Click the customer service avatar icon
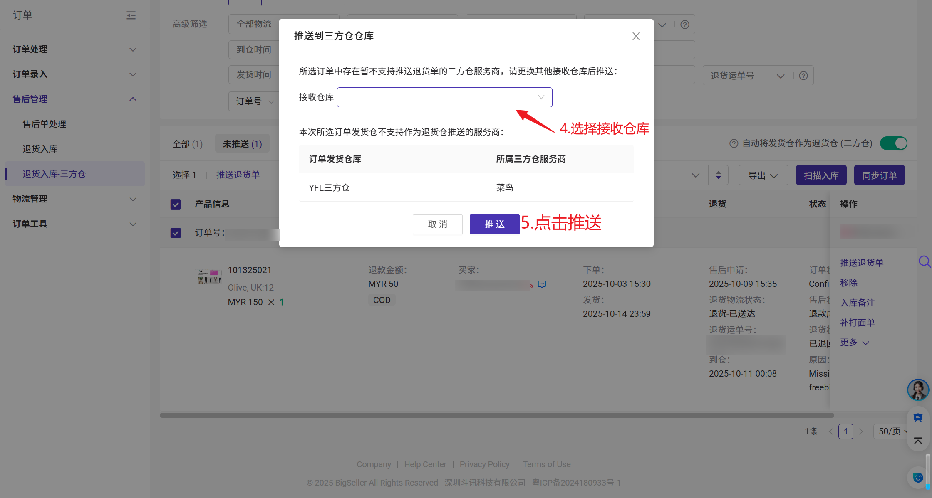Image resolution: width=932 pixels, height=498 pixels. (x=917, y=390)
